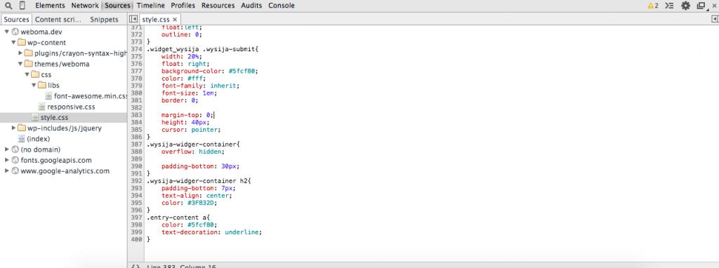Show the console drawer icon
Viewport: 719px width, 268px height.
[x=669, y=6]
